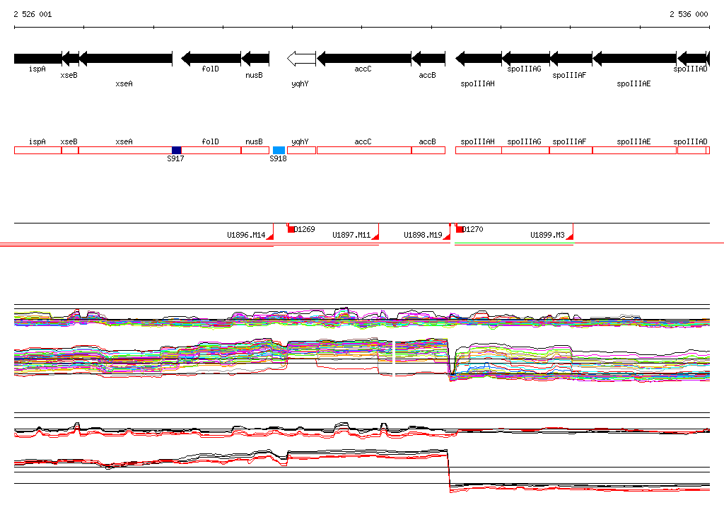Screen dimensions: 724x505
Task: Click the black spoIIIAE gene arrow
Action: click(634, 59)
